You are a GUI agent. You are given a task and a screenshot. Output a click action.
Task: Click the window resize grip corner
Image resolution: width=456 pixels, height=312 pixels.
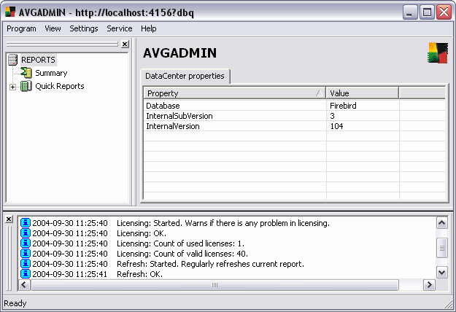tap(449, 305)
